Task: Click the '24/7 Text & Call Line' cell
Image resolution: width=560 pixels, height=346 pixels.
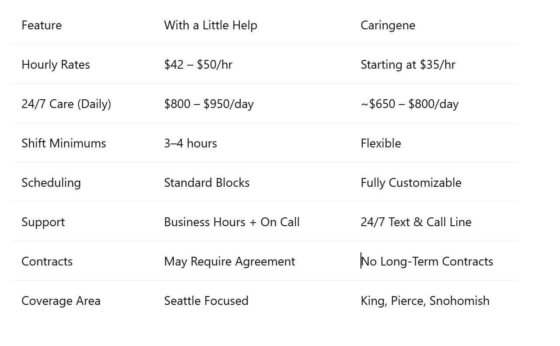Action: click(x=416, y=222)
